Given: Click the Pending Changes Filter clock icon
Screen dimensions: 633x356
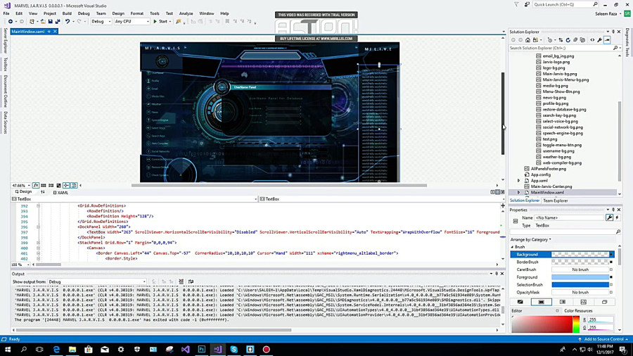Looking at the screenshot, I should coord(550,40).
